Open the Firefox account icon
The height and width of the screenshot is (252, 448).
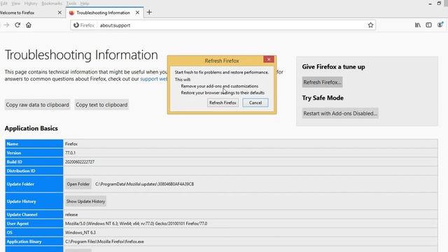(440, 25)
